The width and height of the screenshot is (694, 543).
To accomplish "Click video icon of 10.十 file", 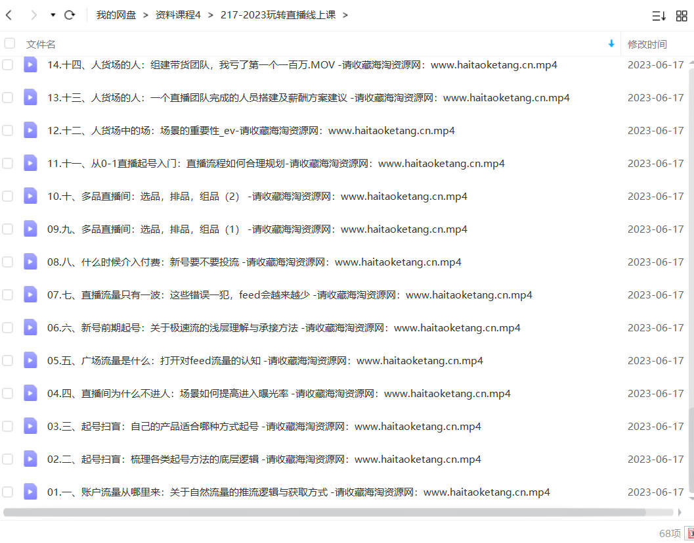I will [x=30, y=196].
